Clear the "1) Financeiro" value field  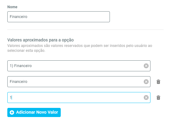pyautogui.click(x=146, y=66)
